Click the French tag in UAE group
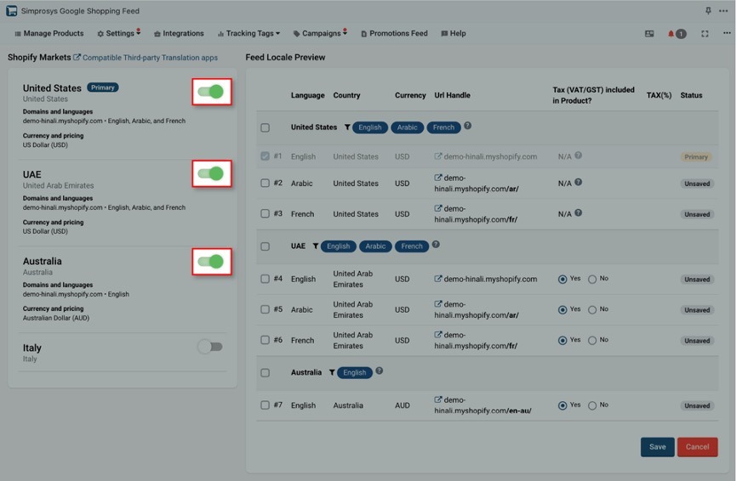 pyautogui.click(x=412, y=246)
